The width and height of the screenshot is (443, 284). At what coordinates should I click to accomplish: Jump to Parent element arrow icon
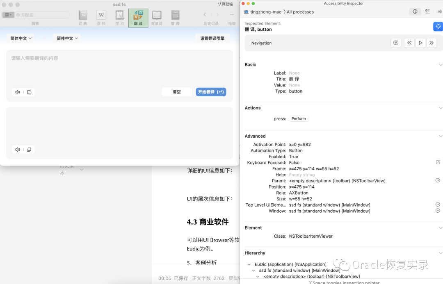click(438, 180)
